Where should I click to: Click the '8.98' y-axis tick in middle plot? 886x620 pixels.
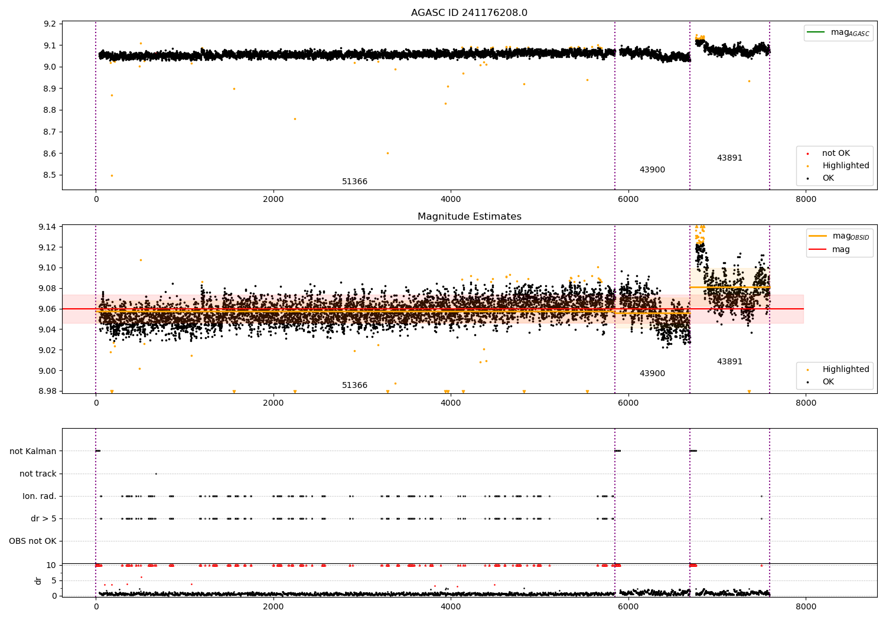pyautogui.click(x=48, y=391)
